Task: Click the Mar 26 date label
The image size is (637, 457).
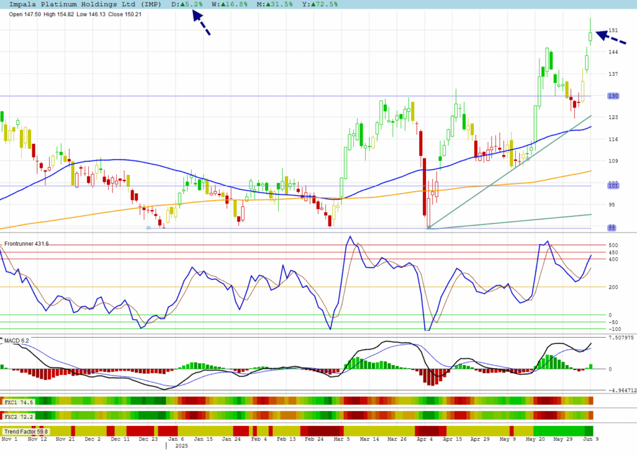Action: [x=398, y=439]
